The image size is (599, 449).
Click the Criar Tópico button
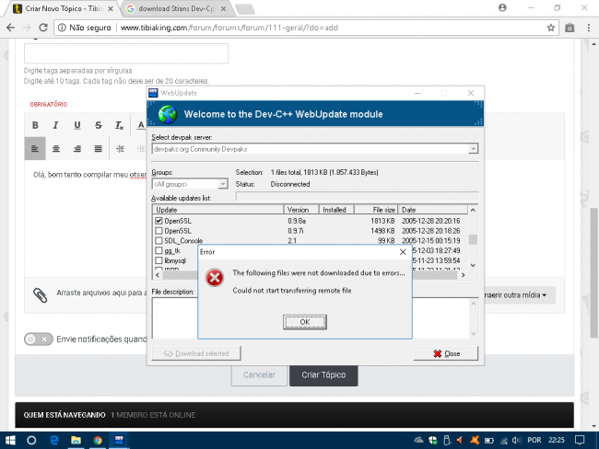(323, 375)
